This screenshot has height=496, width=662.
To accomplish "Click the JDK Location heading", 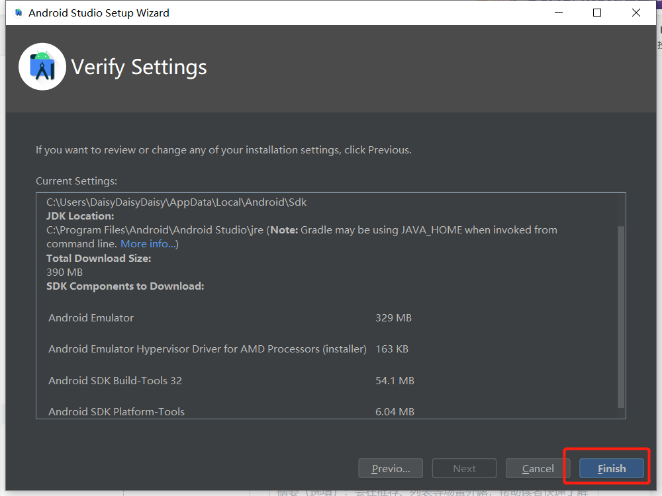I will click(80, 216).
